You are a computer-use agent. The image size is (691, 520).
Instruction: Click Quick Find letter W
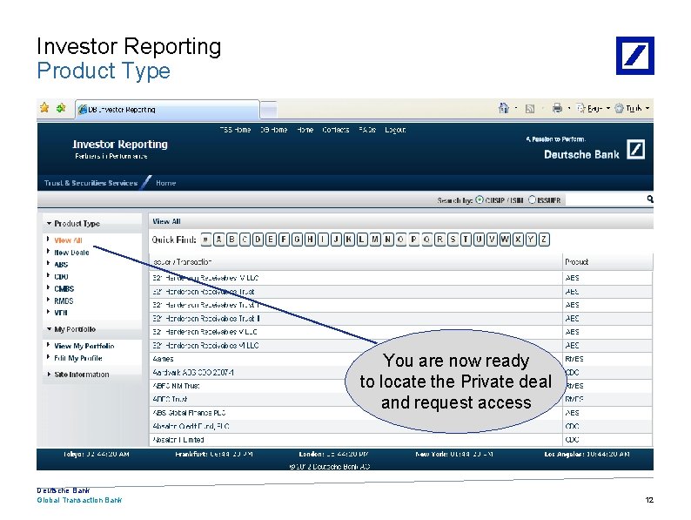point(505,240)
